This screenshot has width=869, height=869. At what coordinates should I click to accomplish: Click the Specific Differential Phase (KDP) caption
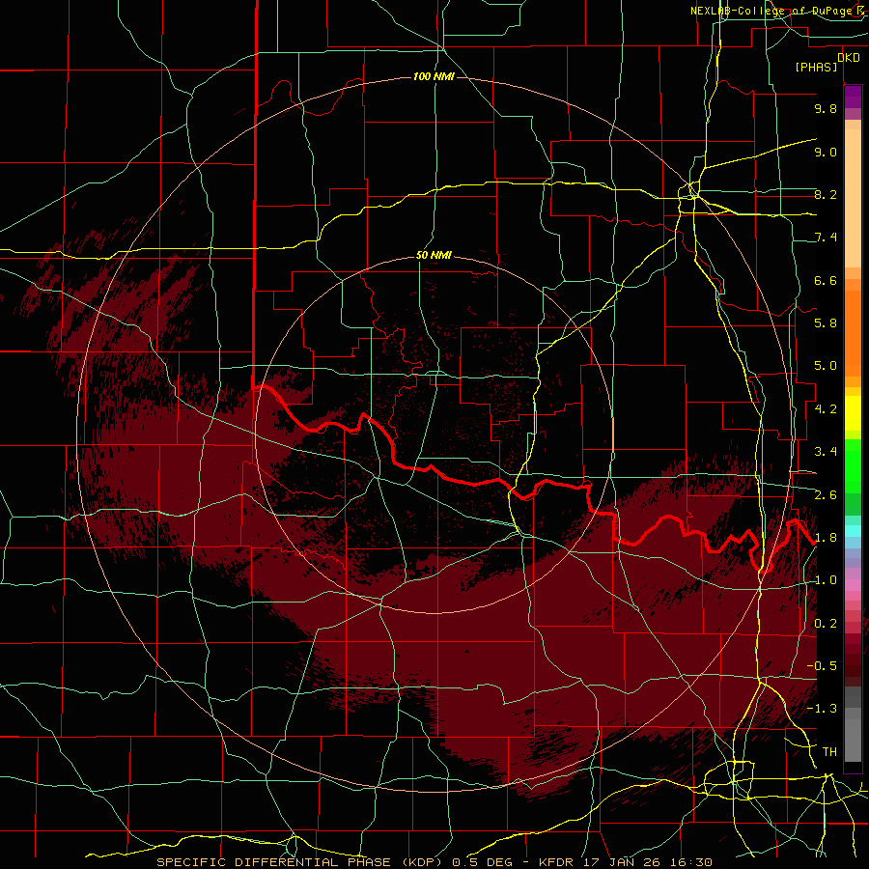click(x=301, y=862)
